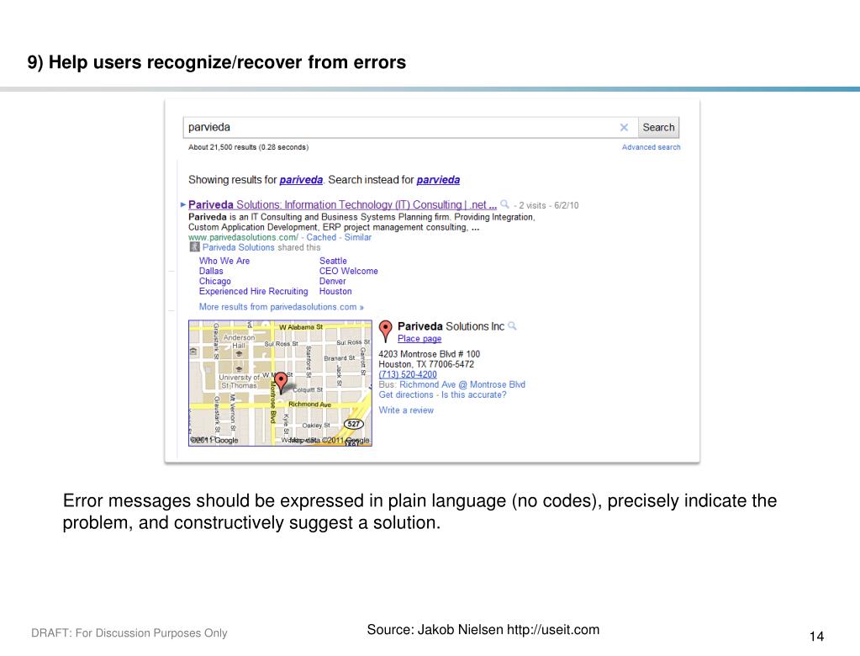Open the Cached version link

click(x=321, y=237)
